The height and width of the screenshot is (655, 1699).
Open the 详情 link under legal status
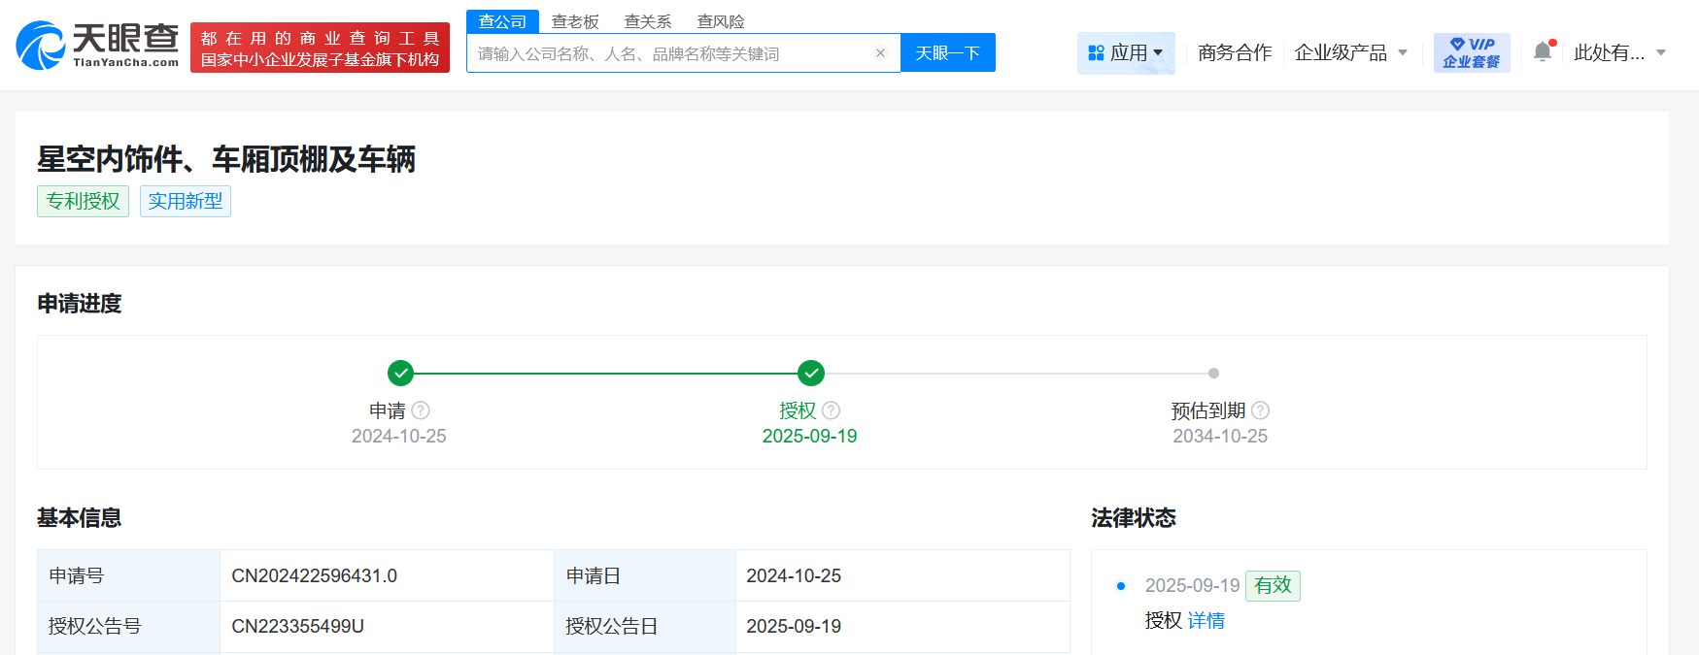tap(1206, 621)
